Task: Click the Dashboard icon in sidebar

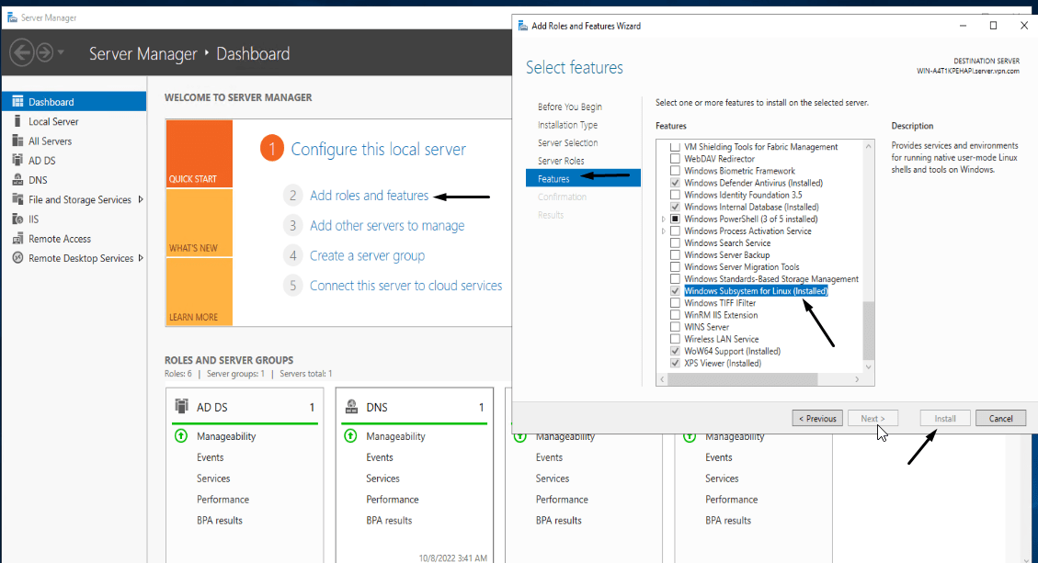Action: [x=17, y=102]
